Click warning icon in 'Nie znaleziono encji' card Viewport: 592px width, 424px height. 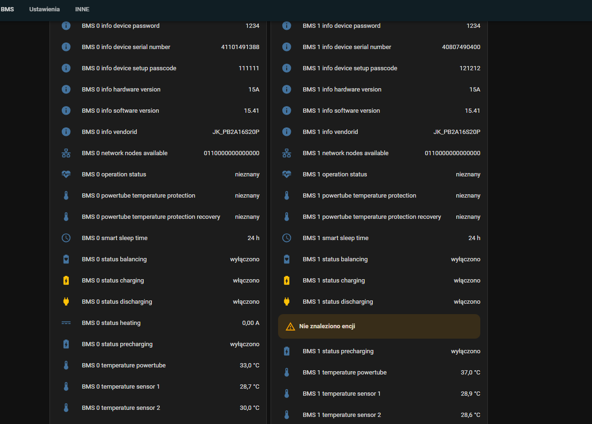(290, 326)
